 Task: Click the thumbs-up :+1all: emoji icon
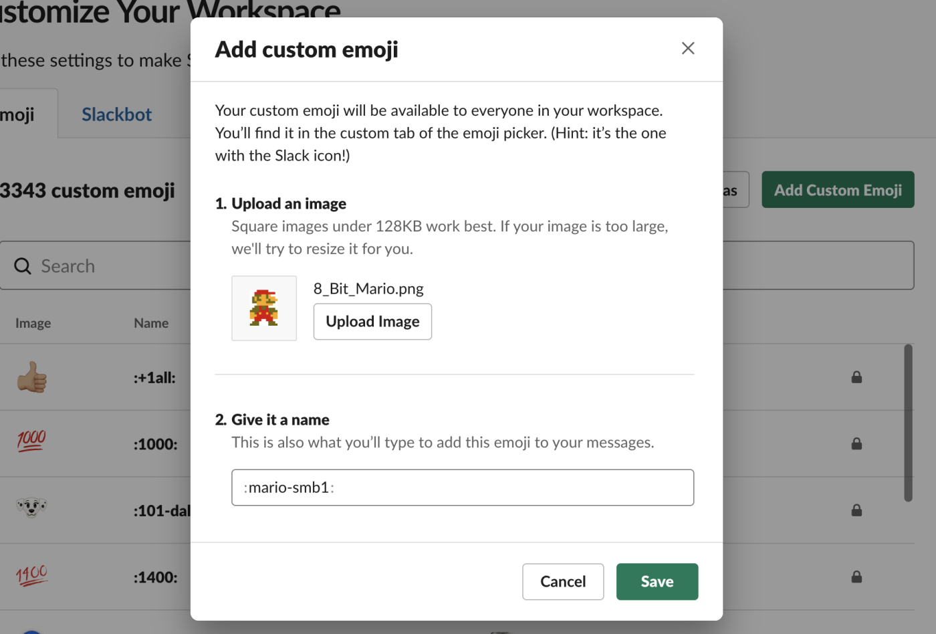pyautogui.click(x=31, y=377)
